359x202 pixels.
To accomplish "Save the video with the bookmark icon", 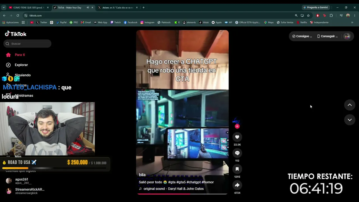I will [237, 169].
